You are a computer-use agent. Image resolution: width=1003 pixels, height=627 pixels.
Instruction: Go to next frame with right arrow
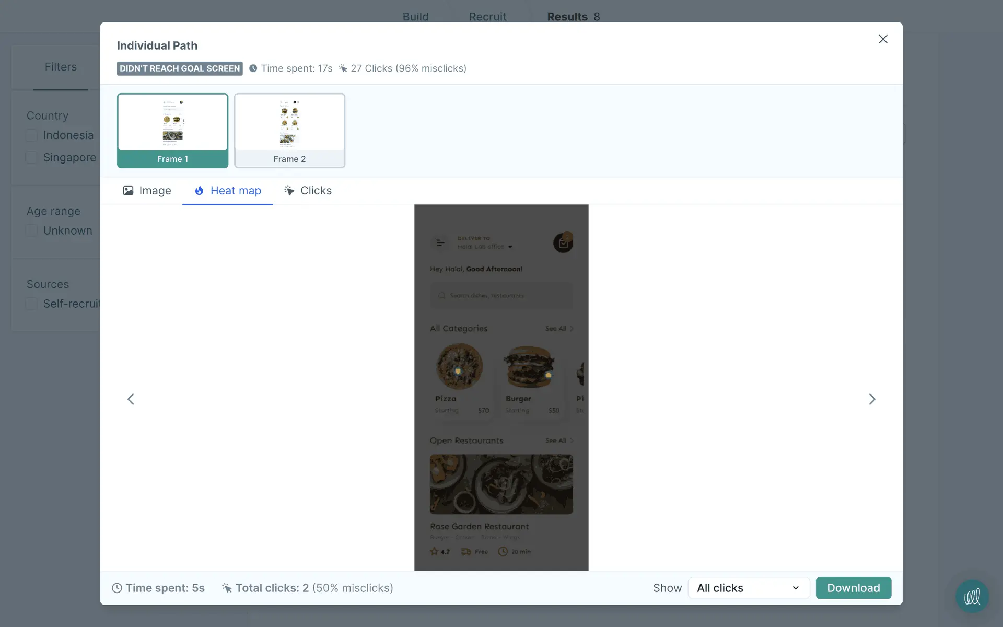(872, 399)
